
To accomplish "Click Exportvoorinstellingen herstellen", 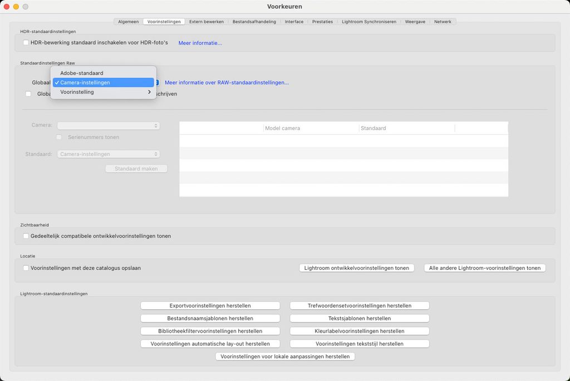I will pos(210,305).
